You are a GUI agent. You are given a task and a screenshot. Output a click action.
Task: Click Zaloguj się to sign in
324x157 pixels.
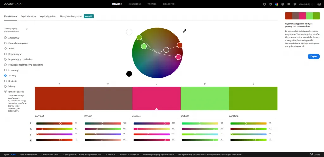tap(305, 4)
